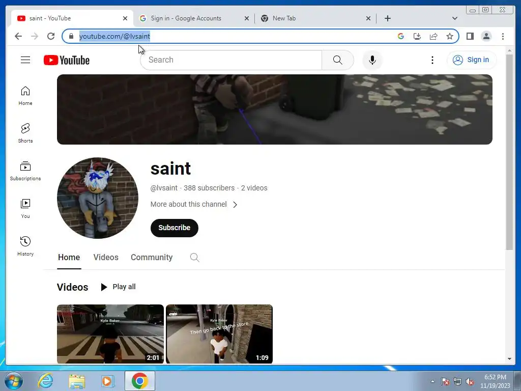Screen dimensions: 521x391
Task: Open the 1:09 video thumbnail
Action: (x=219, y=334)
